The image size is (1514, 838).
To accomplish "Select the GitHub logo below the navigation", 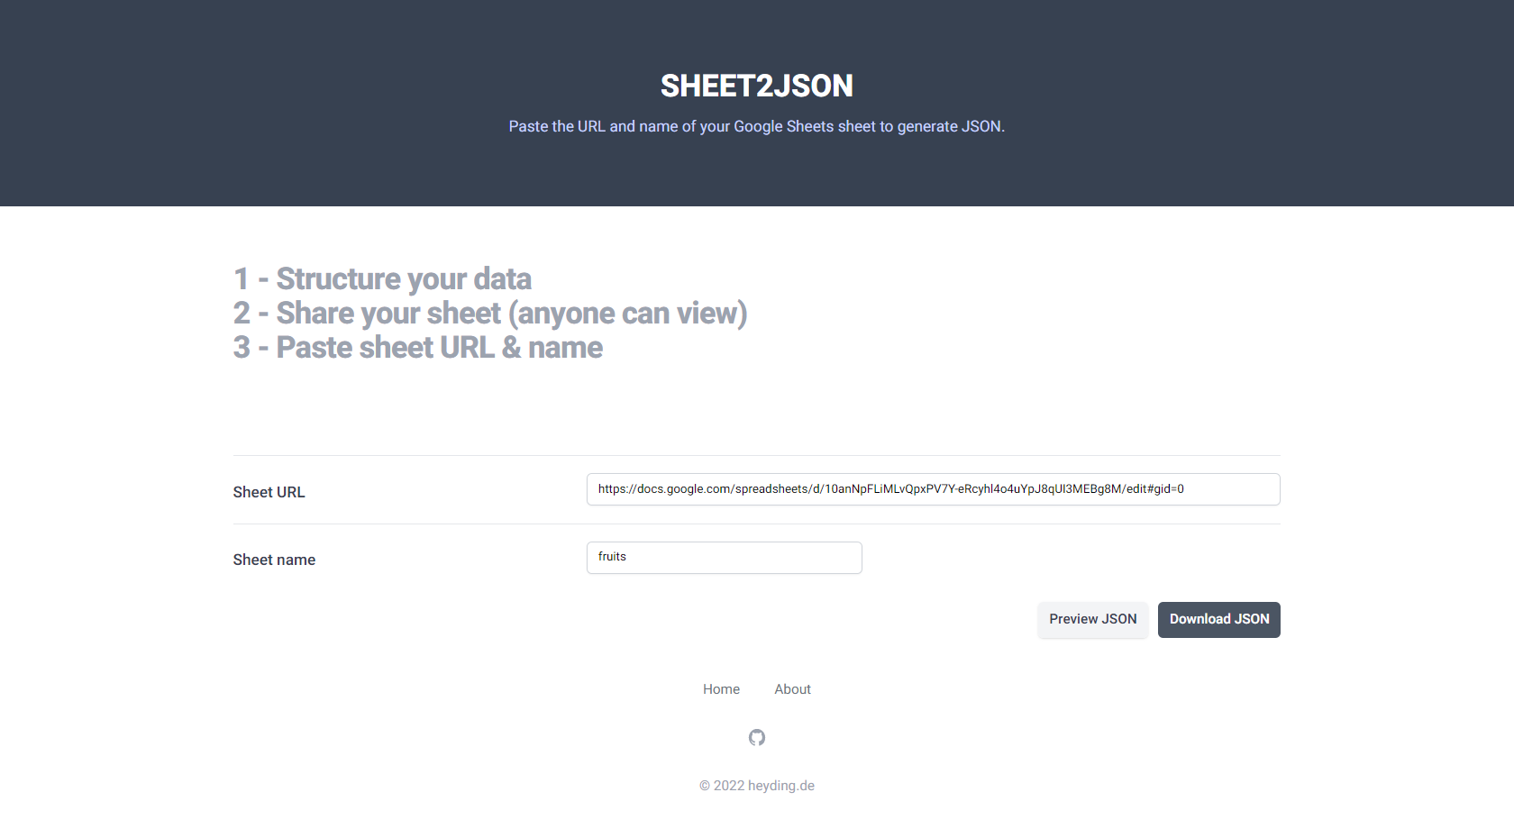I will coord(757,737).
